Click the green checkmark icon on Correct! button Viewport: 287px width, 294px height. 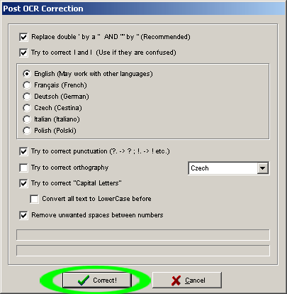(x=84, y=281)
